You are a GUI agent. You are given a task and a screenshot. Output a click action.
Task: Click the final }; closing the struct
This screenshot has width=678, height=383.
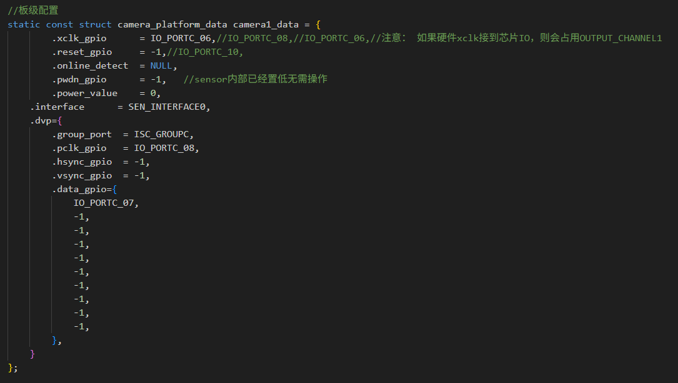pos(13,368)
